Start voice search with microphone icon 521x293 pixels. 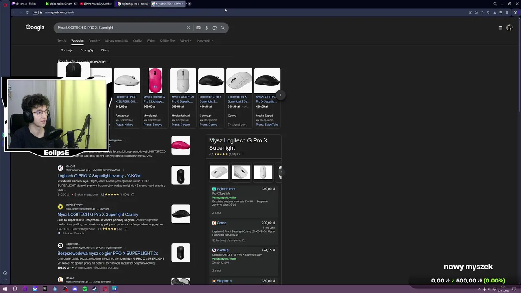tap(206, 28)
